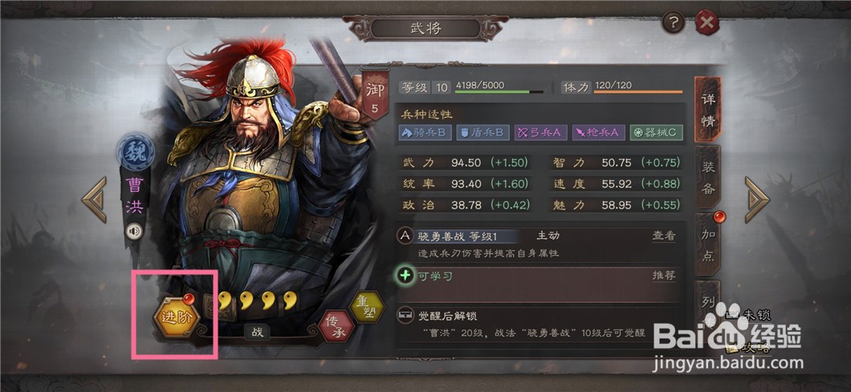Viewport: 851px width, 392px height.
Task: Click the orange 体力 stamina bar
Action: (638, 91)
